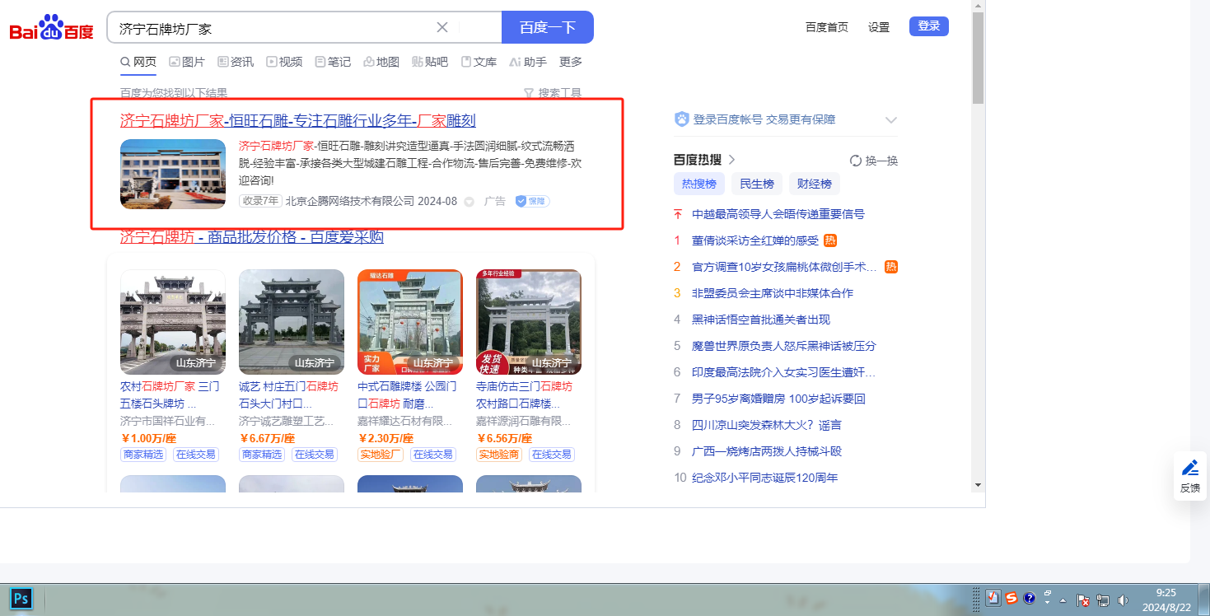Open 百度热搜 heading arrow
This screenshot has width=1210, height=616.
point(731,160)
